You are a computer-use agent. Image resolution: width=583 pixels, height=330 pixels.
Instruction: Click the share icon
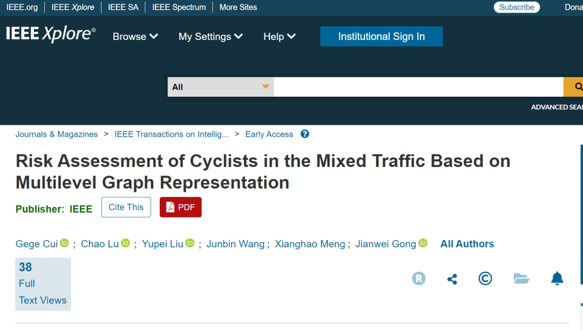pyautogui.click(x=452, y=279)
